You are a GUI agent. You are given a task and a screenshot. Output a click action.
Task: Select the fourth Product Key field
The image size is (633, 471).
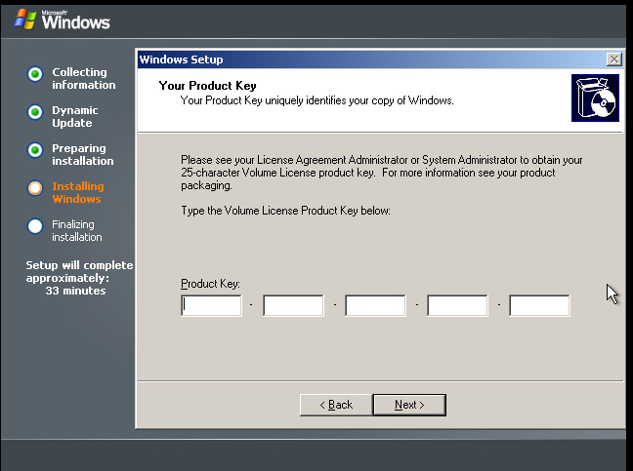[x=457, y=306]
